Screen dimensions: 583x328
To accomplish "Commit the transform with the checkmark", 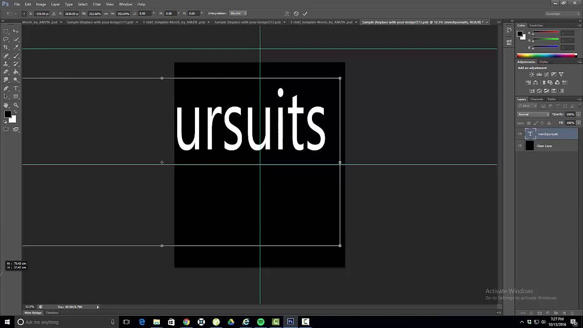I will 305,14.
